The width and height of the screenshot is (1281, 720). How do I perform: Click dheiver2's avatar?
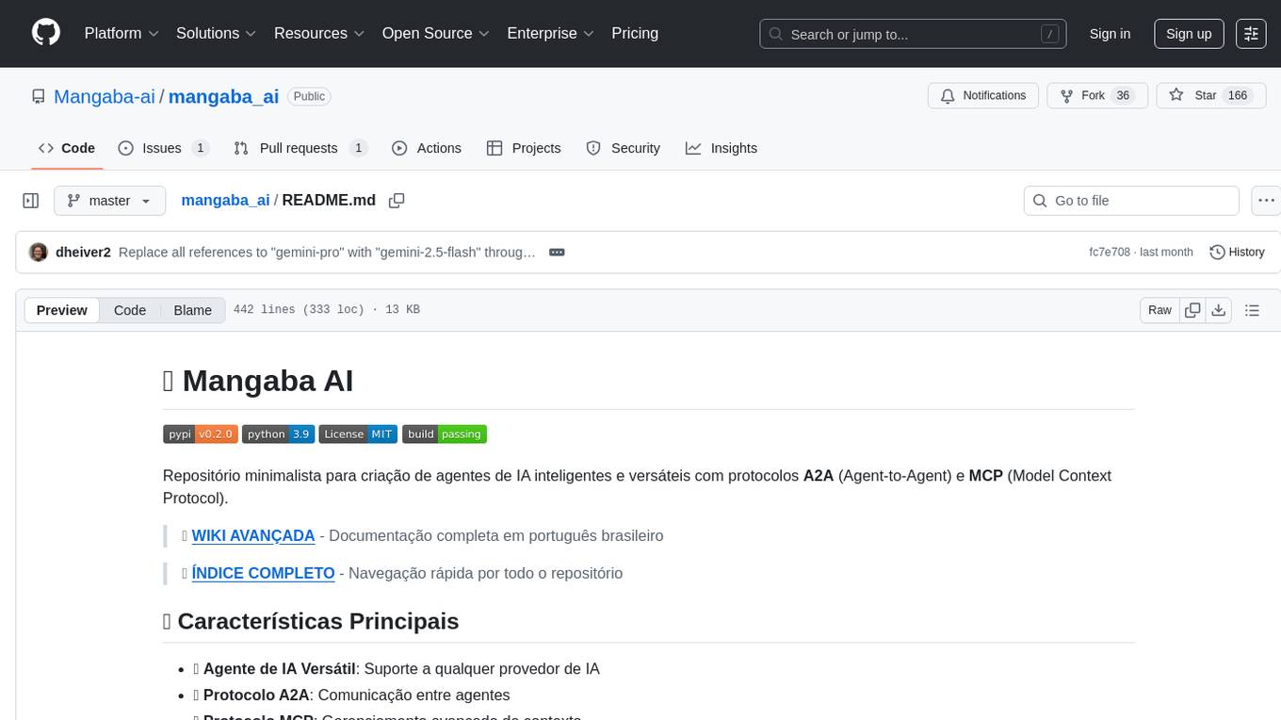[39, 253]
